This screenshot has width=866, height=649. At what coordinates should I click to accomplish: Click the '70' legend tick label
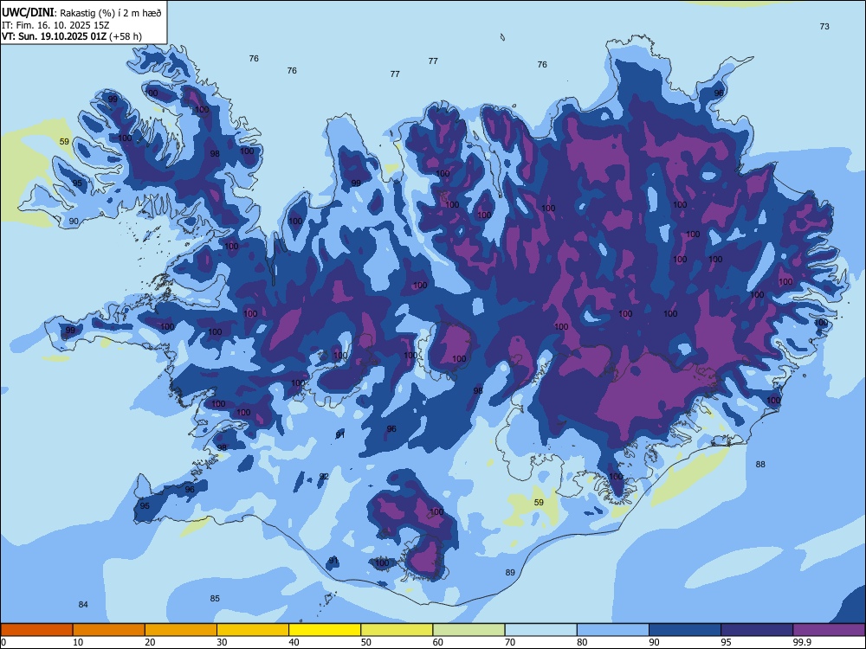coord(510,642)
